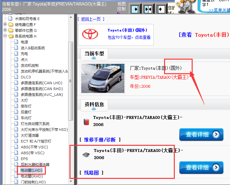230x185 pixels.
Task: Click the tree panel scroll up arrow
Action: 71,17
